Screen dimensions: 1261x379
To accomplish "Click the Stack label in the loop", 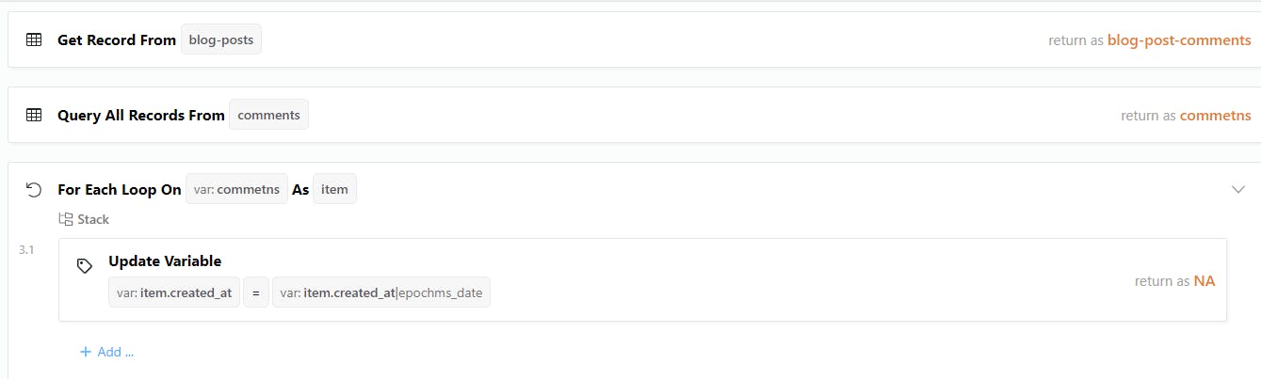I will tap(93, 219).
